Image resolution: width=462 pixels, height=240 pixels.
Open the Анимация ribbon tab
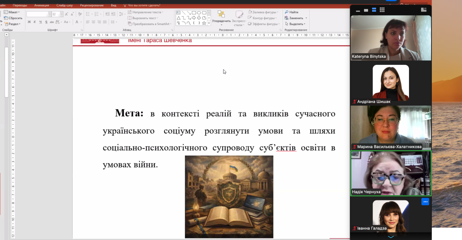coord(42,5)
